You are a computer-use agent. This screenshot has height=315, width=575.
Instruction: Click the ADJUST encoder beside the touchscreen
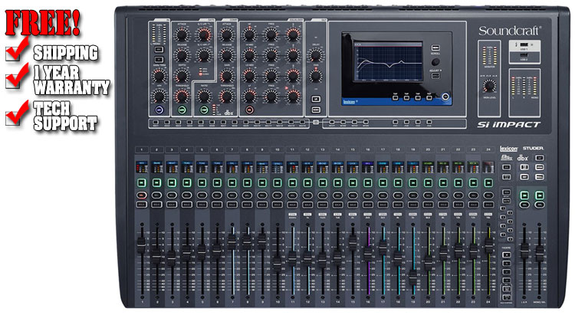tap(435, 62)
